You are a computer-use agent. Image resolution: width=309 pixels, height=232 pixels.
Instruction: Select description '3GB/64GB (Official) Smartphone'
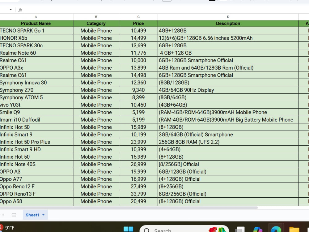click(x=228, y=135)
